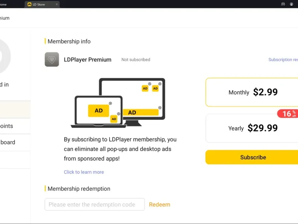Close the LD Store tab
Viewport: 298px width, 224px height.
57,4
